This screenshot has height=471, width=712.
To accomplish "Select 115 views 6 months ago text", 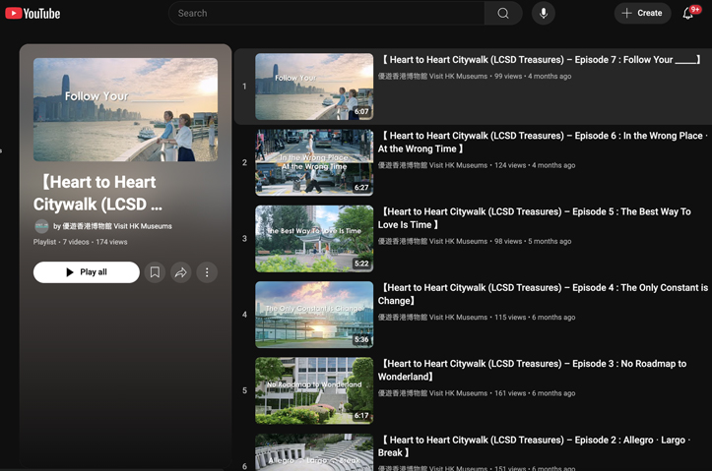I will 535,318.
